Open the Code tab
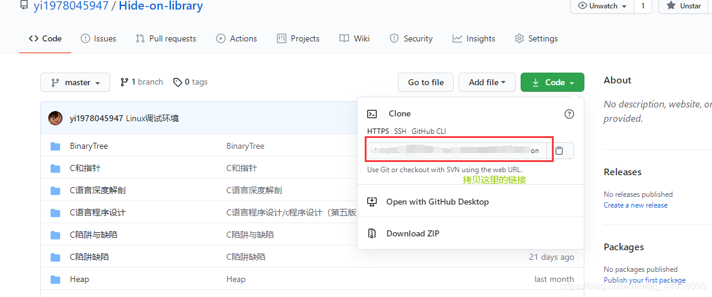This screenshot has width=712, height=297. (x=45, y=39)
